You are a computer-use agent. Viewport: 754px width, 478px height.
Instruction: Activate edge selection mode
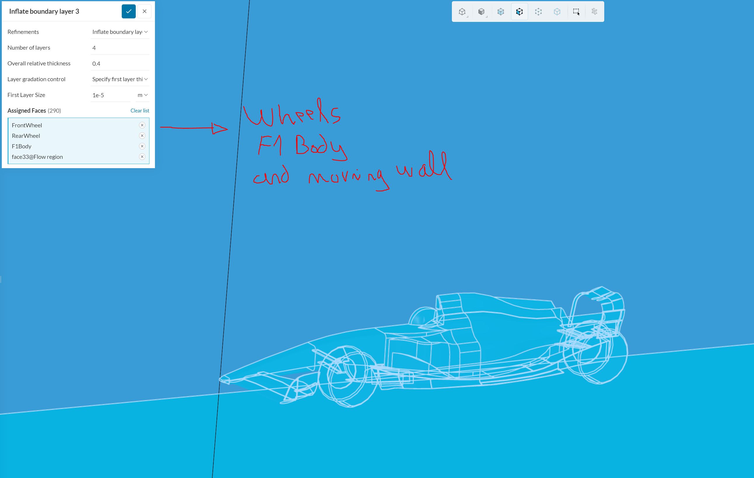(538, 12)
